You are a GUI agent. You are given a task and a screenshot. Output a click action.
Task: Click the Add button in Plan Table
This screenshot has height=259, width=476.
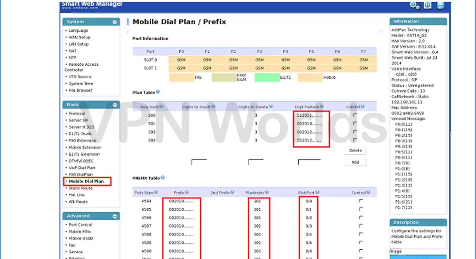point(355,162)
